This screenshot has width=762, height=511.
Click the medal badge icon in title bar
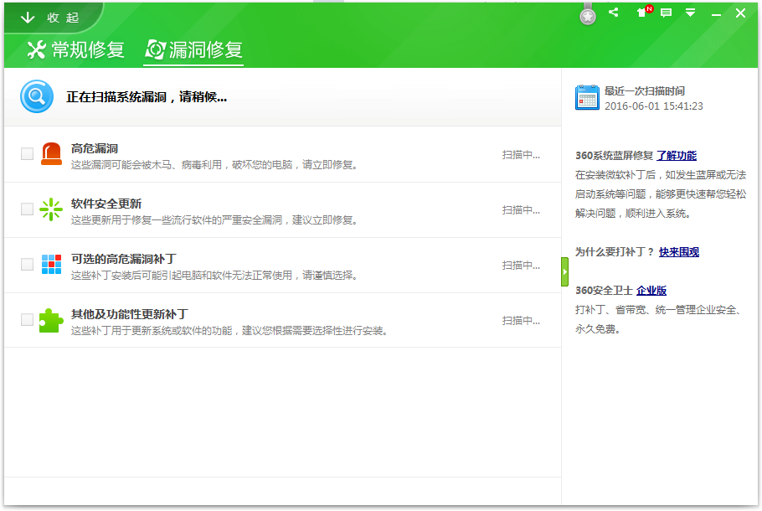click(588, 16)
